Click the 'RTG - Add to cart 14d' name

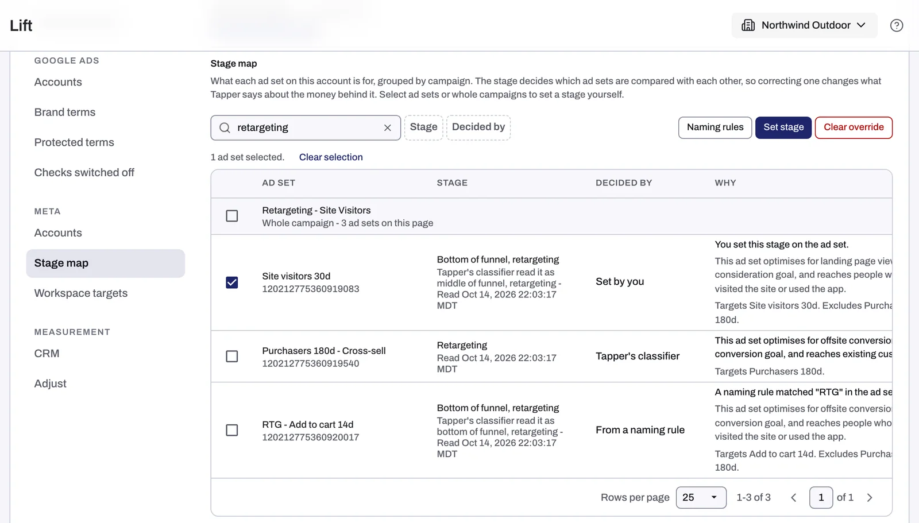(308, 425)
